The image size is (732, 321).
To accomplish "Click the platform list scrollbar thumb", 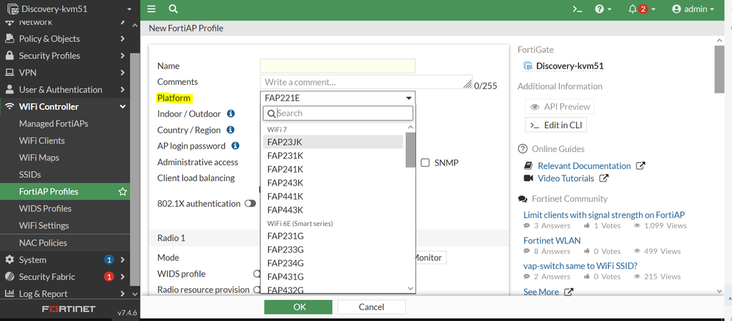I will point(410,149).
